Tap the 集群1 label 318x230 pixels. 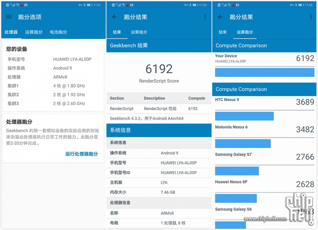(x=13, y=86)
